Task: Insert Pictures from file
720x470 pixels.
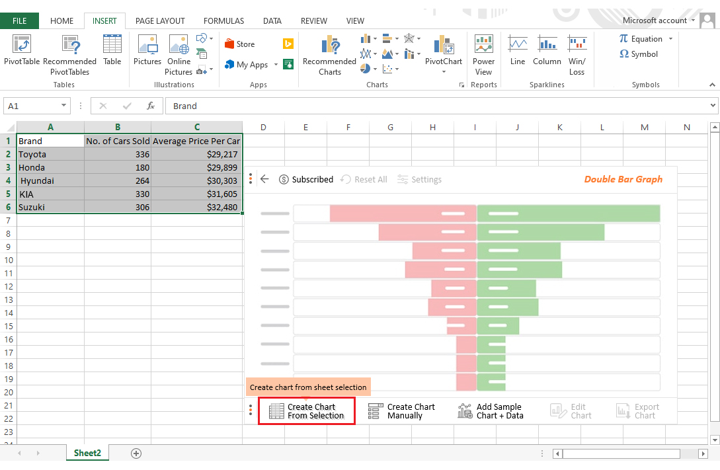Action: coord(147,50)
